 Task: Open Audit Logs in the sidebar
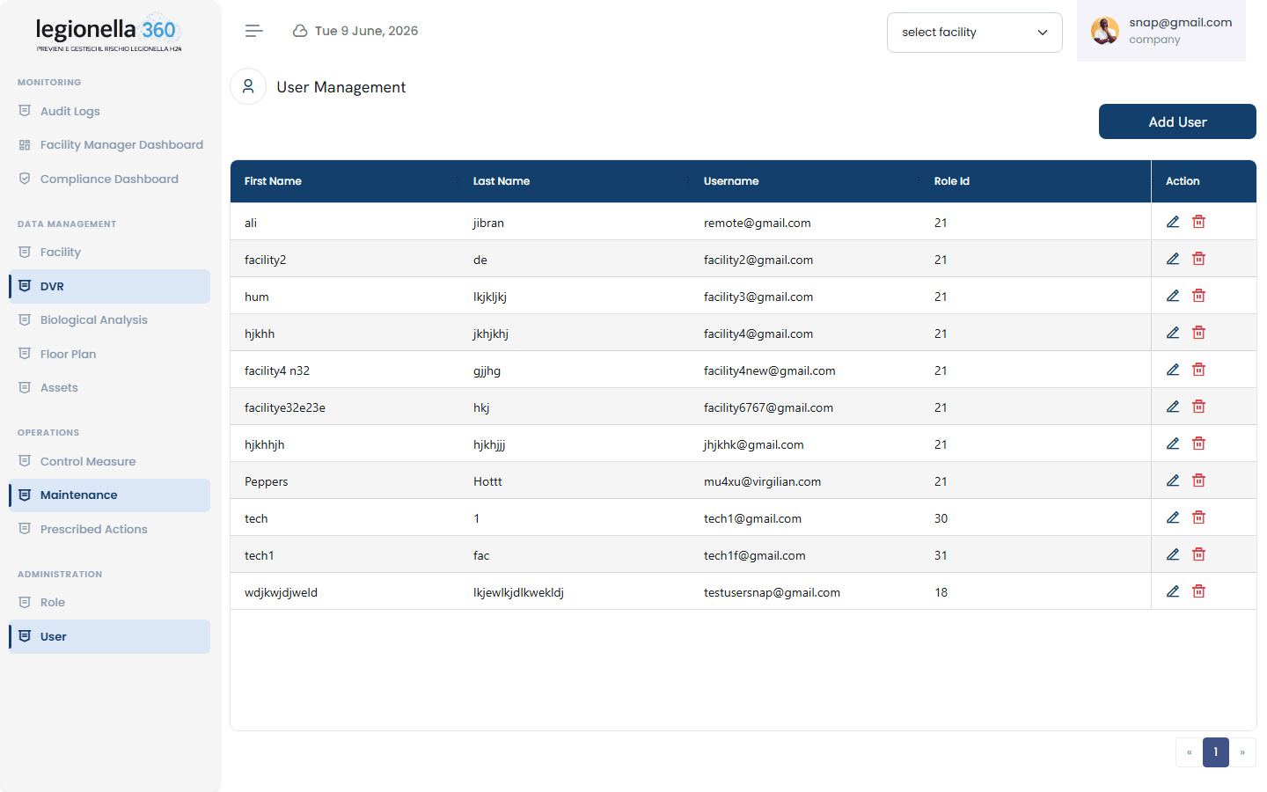coord(70,111)
